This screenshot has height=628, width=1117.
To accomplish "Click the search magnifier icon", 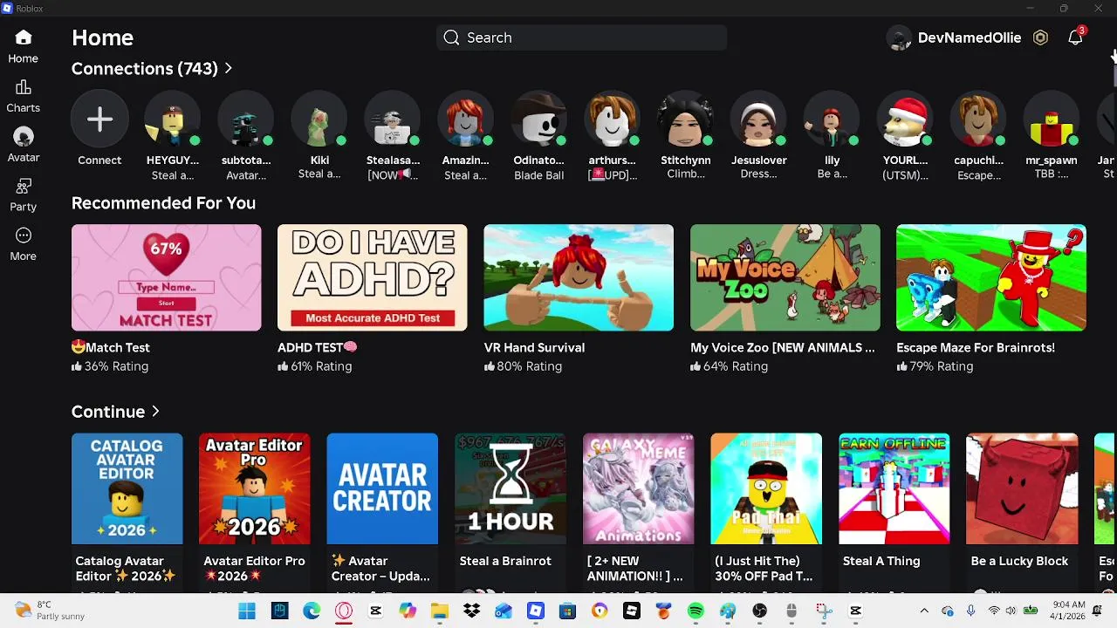I will tap(451, 38).
